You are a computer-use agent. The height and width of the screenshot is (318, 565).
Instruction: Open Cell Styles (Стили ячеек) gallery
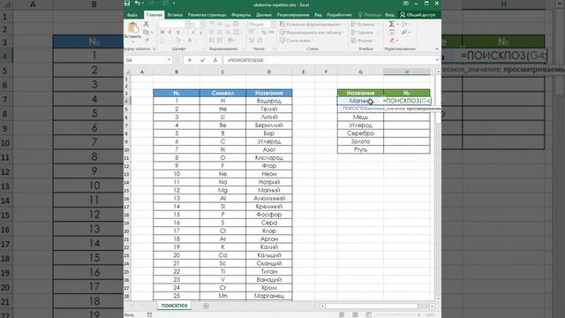pos(296,41)
